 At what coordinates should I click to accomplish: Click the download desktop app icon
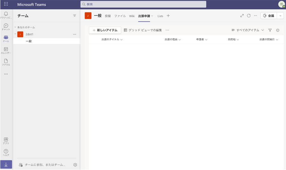tap(6, 165)
